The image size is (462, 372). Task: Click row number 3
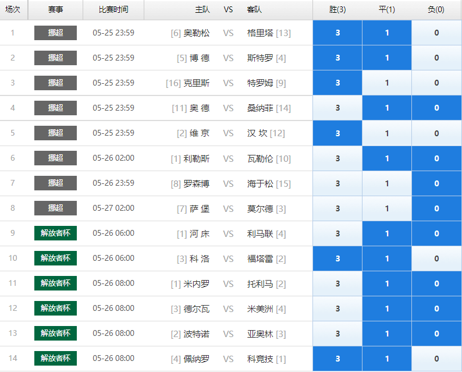(13, 83)
